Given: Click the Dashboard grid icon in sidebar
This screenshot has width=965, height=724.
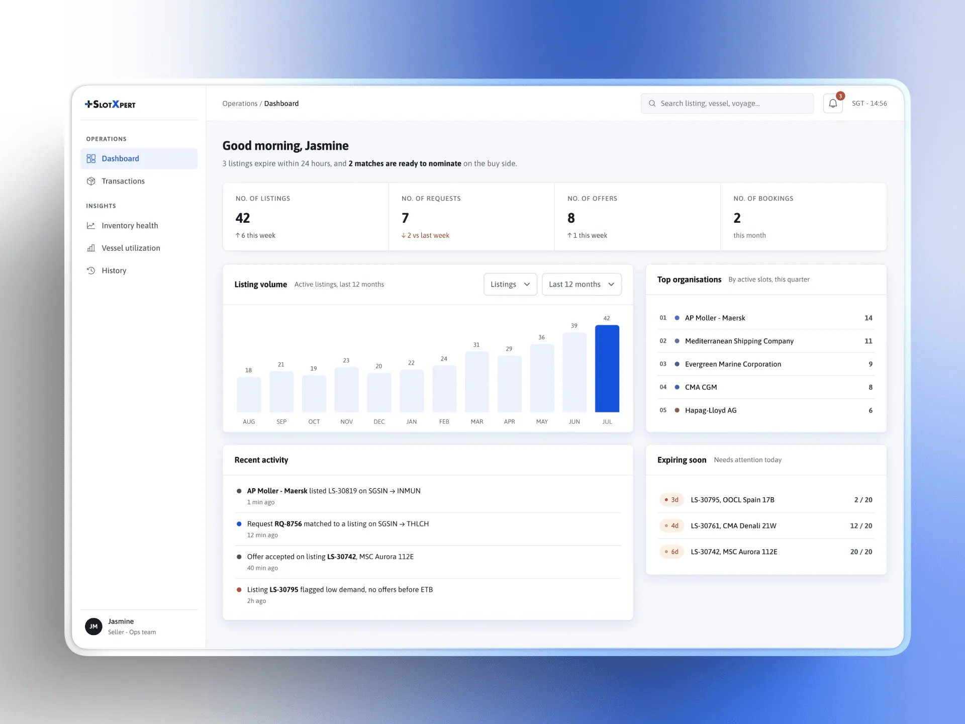Looking at the screenshot, I should pos(91,158).
